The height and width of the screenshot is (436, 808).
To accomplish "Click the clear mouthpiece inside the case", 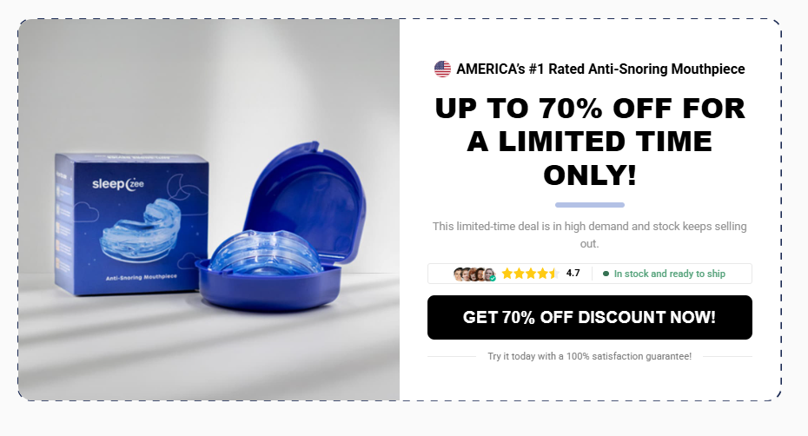I will point(266,252).
